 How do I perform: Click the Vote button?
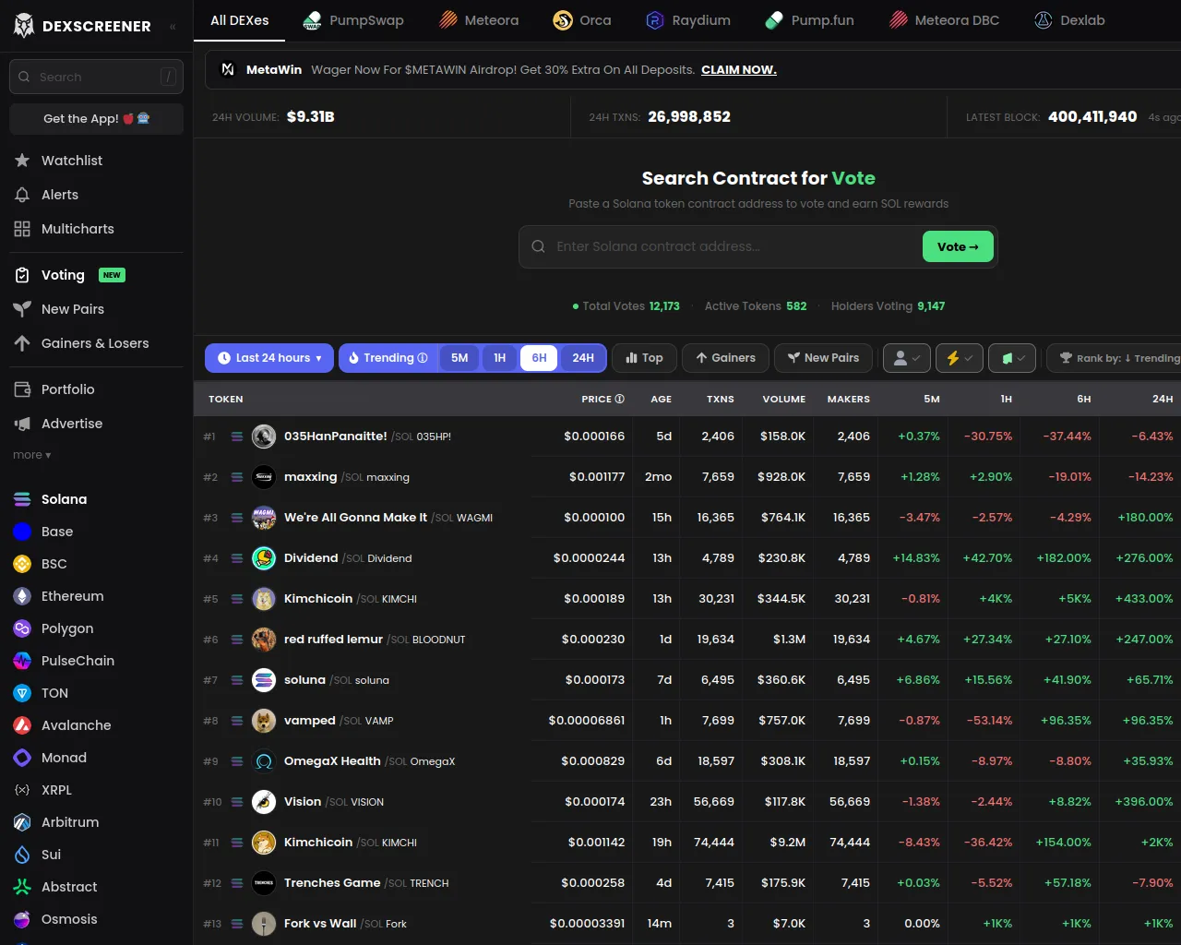(958, 246)
